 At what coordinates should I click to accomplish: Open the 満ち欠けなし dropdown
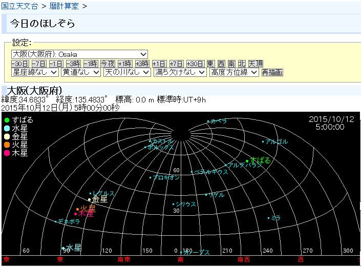pyautogui.click(x=180, y=72)
